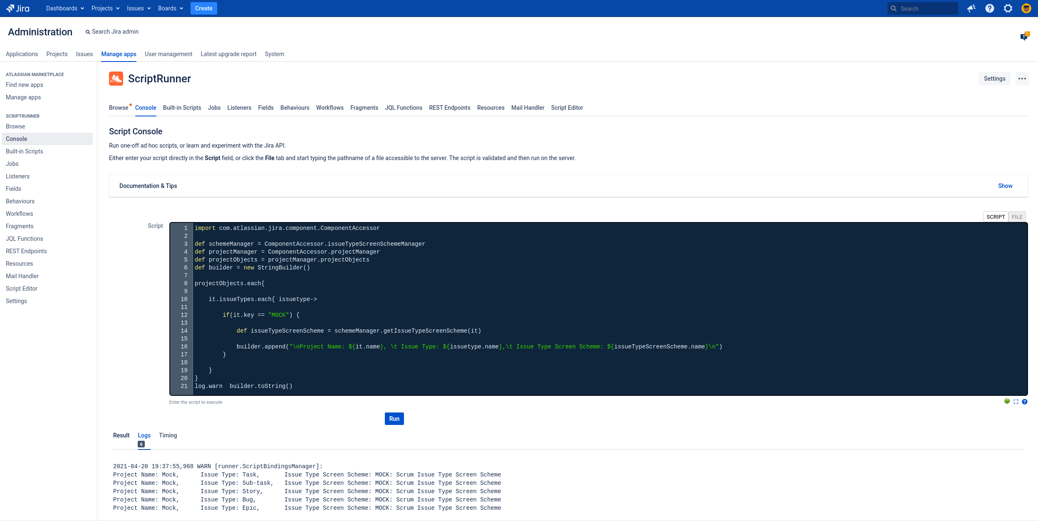Switch editor to FILE mode
Image resolution: width=1038 pixels, height=521 pixels.
point(1017,217)
